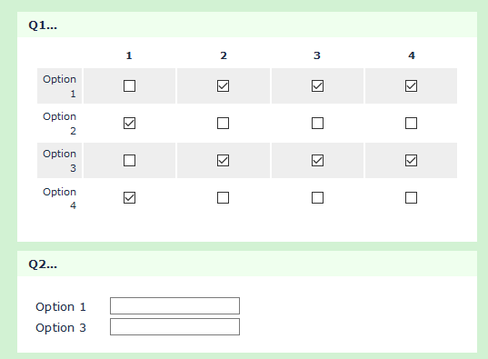The width and height of the screenshot is (488, 359).
Task: Select Option 4 checkbox in column 2
Action: pos(224,197)
